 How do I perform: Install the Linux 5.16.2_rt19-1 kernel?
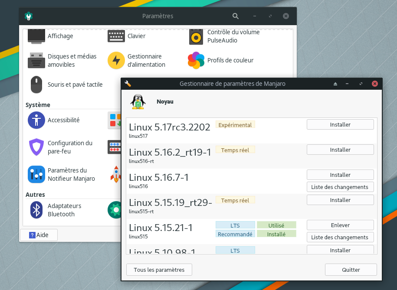(340, 150)
